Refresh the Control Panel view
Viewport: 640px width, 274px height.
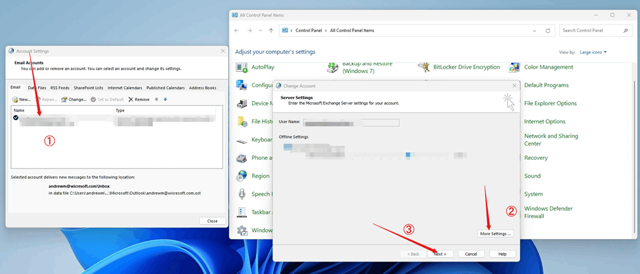[x=548, y=31]
